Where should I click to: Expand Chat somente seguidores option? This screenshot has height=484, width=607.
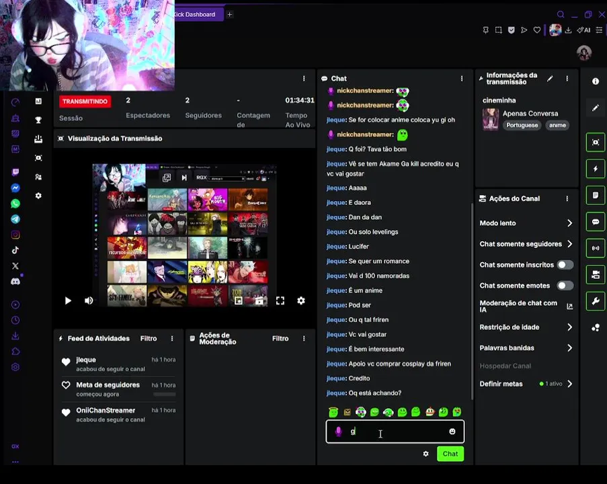tap(526, 244)
